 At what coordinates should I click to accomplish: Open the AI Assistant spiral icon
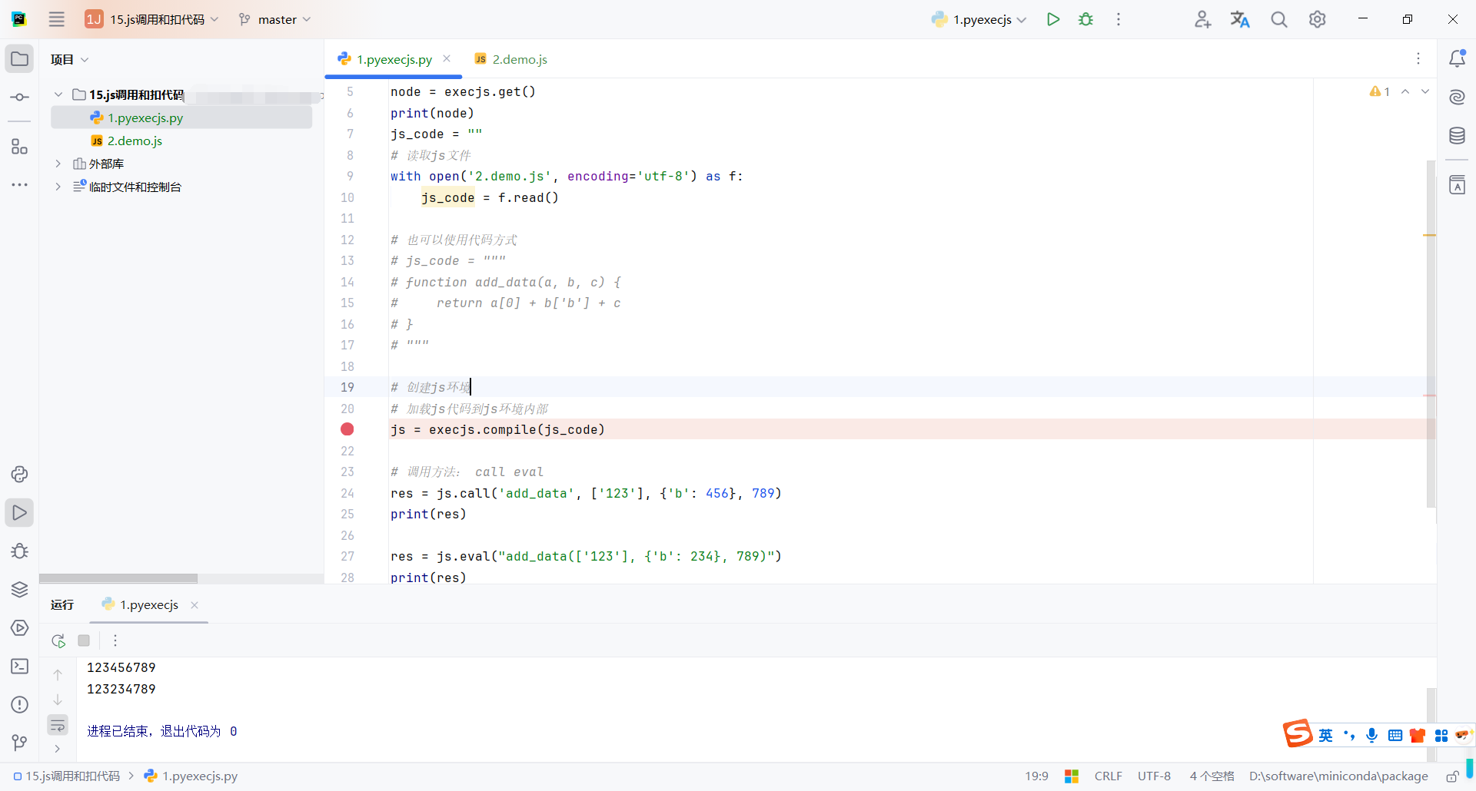(x=1457, y=98)
